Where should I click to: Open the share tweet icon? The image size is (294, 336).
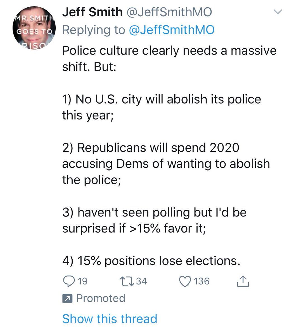(x=243, y=281)
